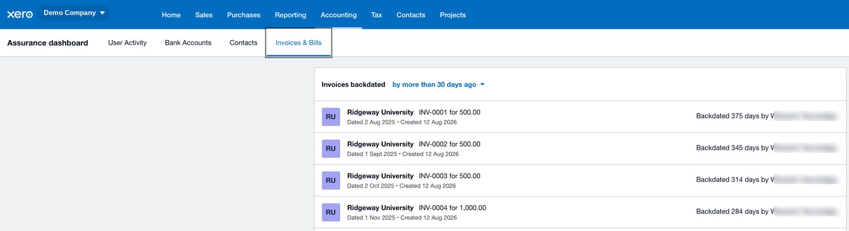Click 'Dated 1 Nov 2025' text
The width and height of the screenshot is (849, 231).
[371, 217]
